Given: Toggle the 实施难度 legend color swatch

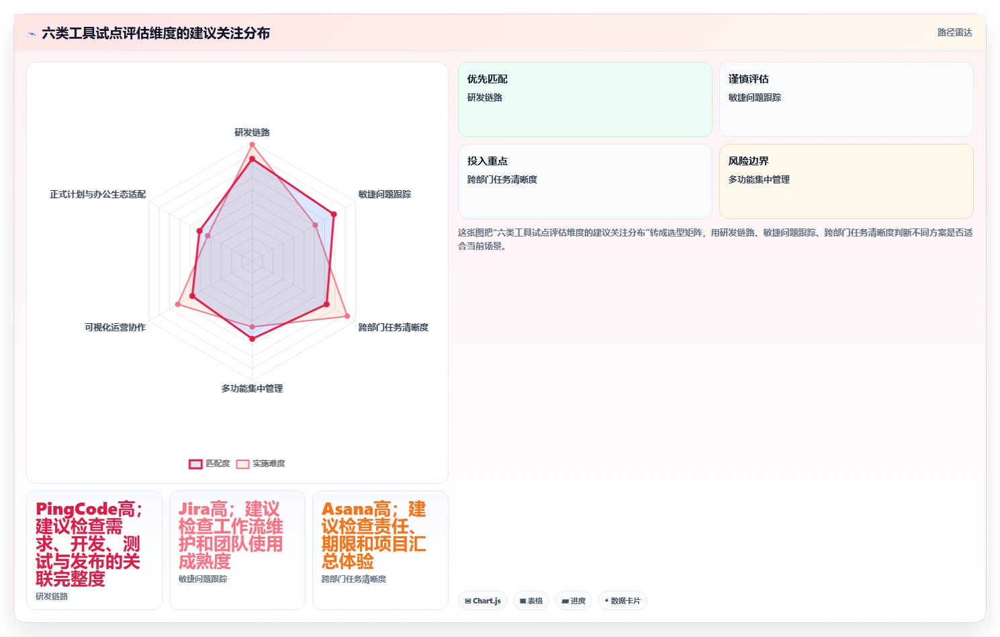Looking at the screenshot, I should tap(242, 464).
